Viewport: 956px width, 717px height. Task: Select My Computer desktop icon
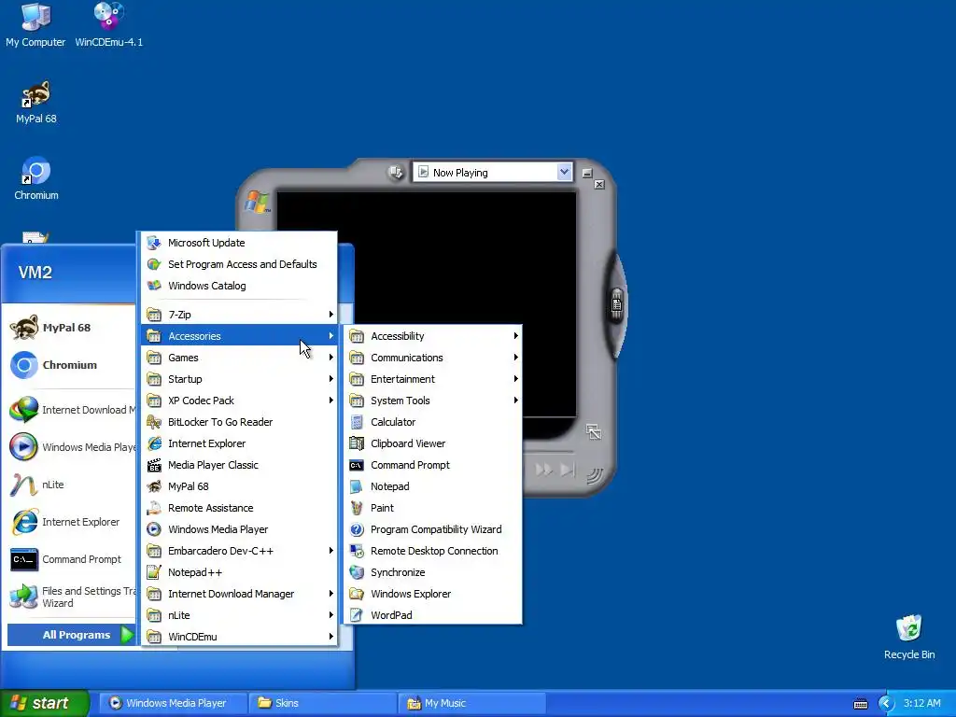click(35, 24)
